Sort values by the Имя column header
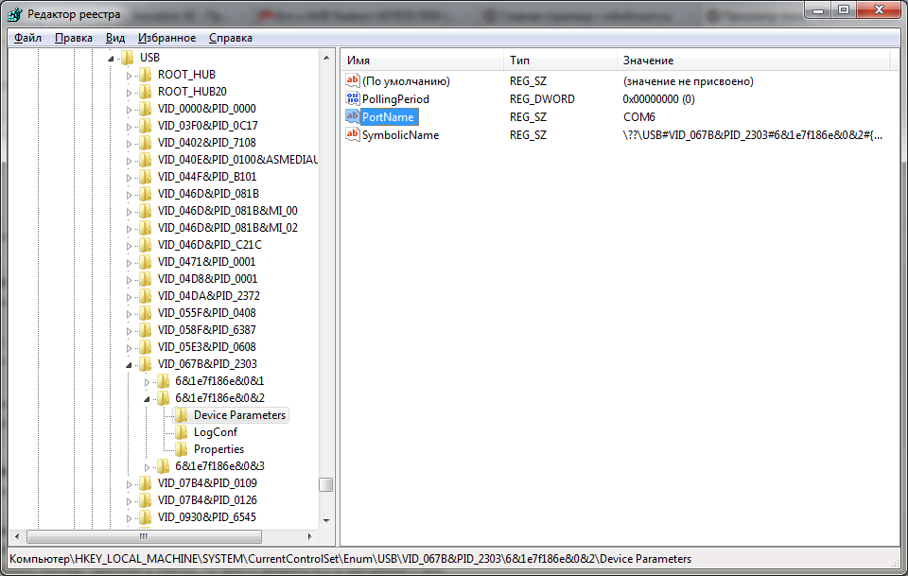This screenshot has height=576, width=908. point(422,61)
